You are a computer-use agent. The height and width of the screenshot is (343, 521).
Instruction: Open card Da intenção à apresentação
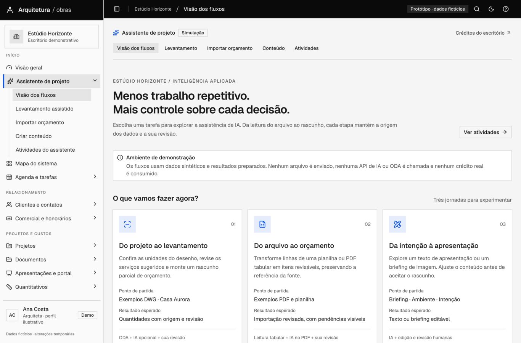click(x=447, y=276)
